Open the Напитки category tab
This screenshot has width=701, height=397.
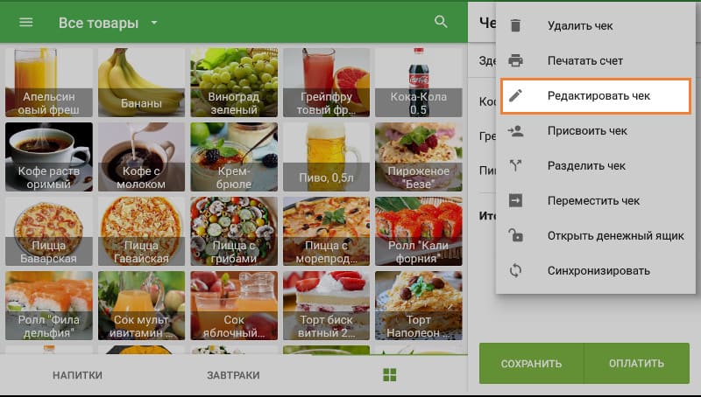tap(77, 375)
